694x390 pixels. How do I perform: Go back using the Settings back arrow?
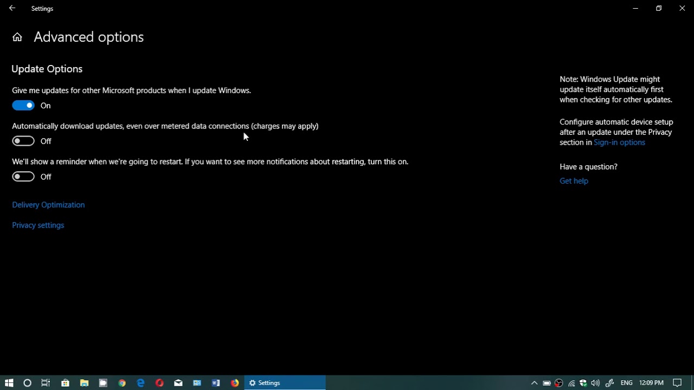(12, 8)
